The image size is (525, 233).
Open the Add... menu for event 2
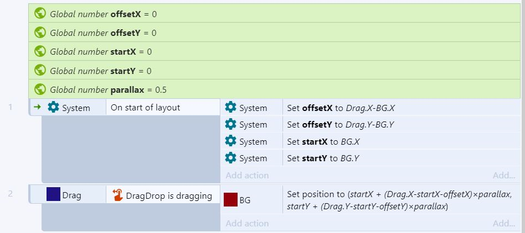click(503, 223)
